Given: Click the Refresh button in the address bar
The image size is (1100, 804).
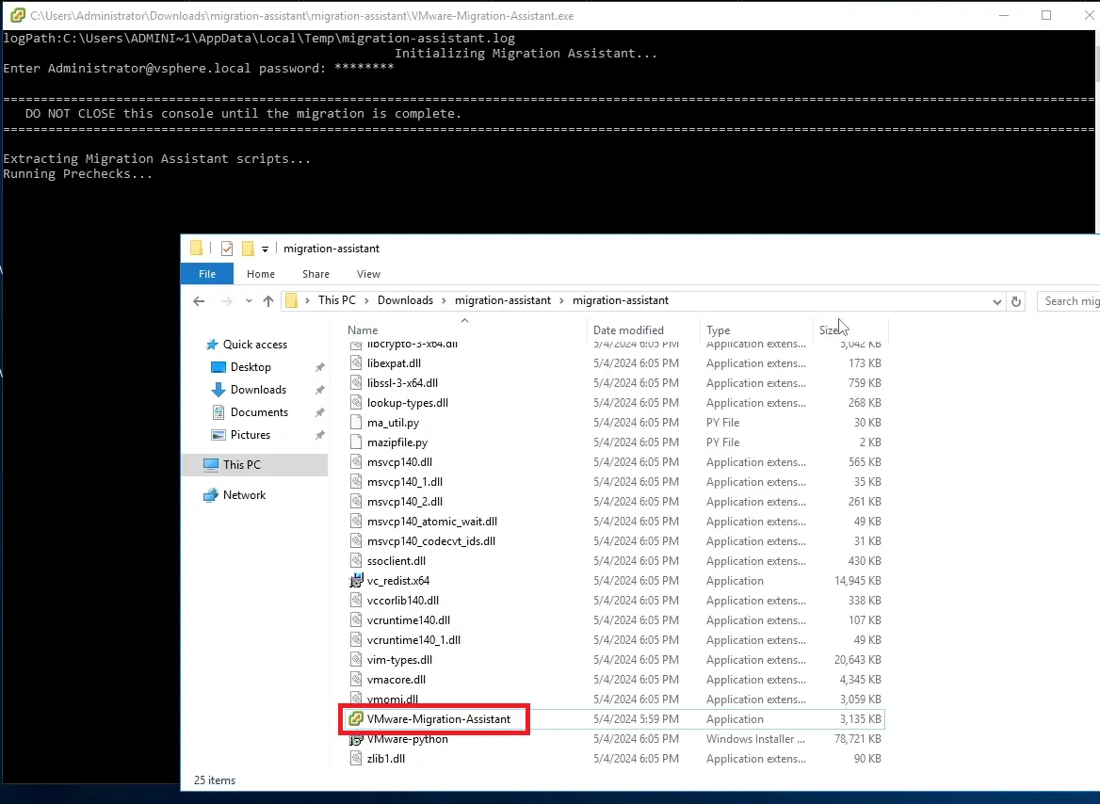Looking at the screenshot, I should coord(1018,300).
